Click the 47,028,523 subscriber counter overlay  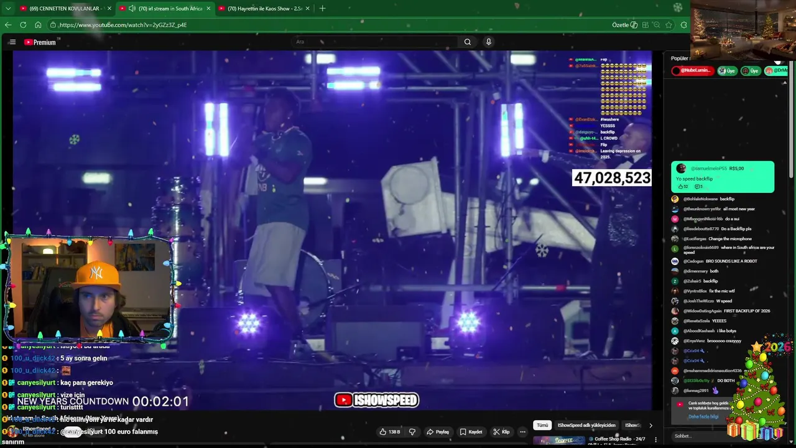point(612,178)
